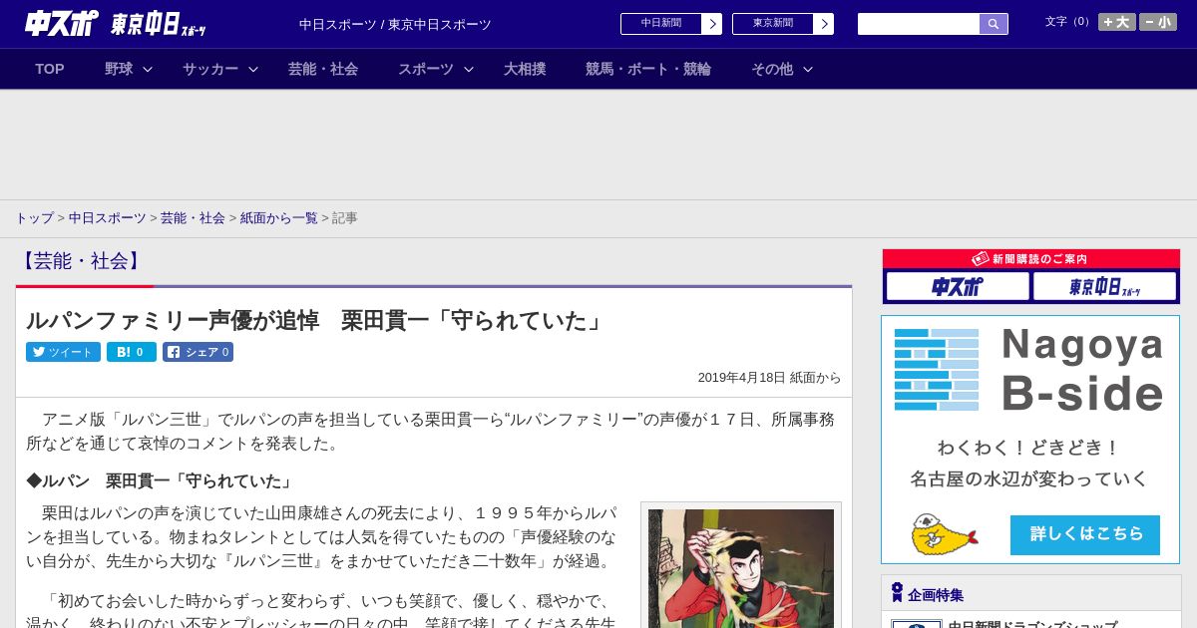The height and width of the screenshot is (628, 1197).
Task: Click the search magnifier button
Action: click(994, 24)
